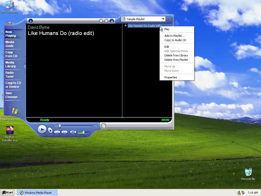Click the system tray clock
The image size is (261, 196).
pyautogui.click(x=253, y=193)
